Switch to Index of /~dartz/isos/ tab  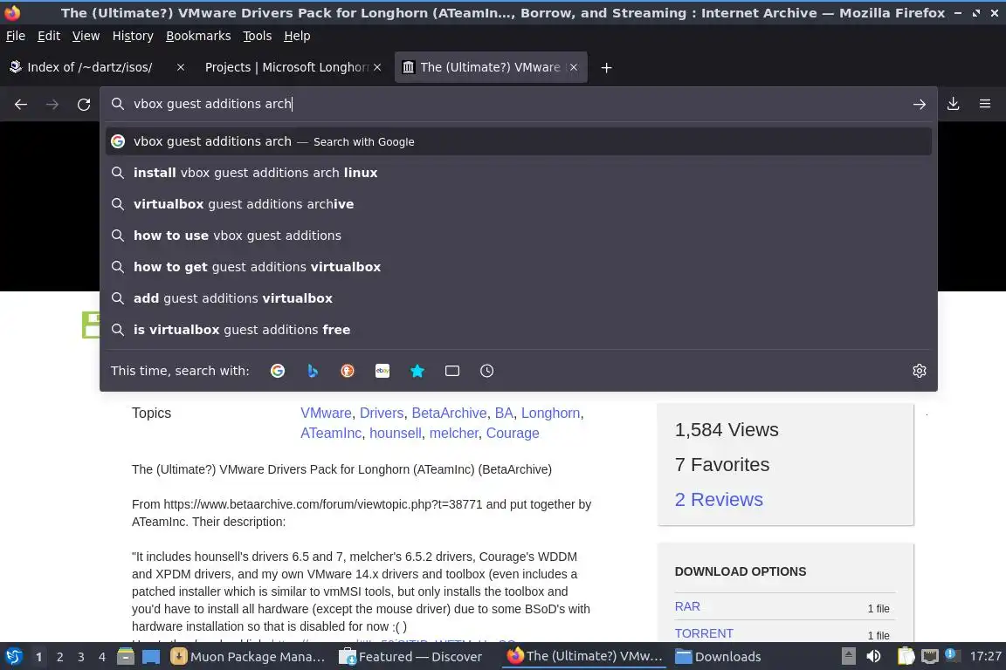coord(90,67)
